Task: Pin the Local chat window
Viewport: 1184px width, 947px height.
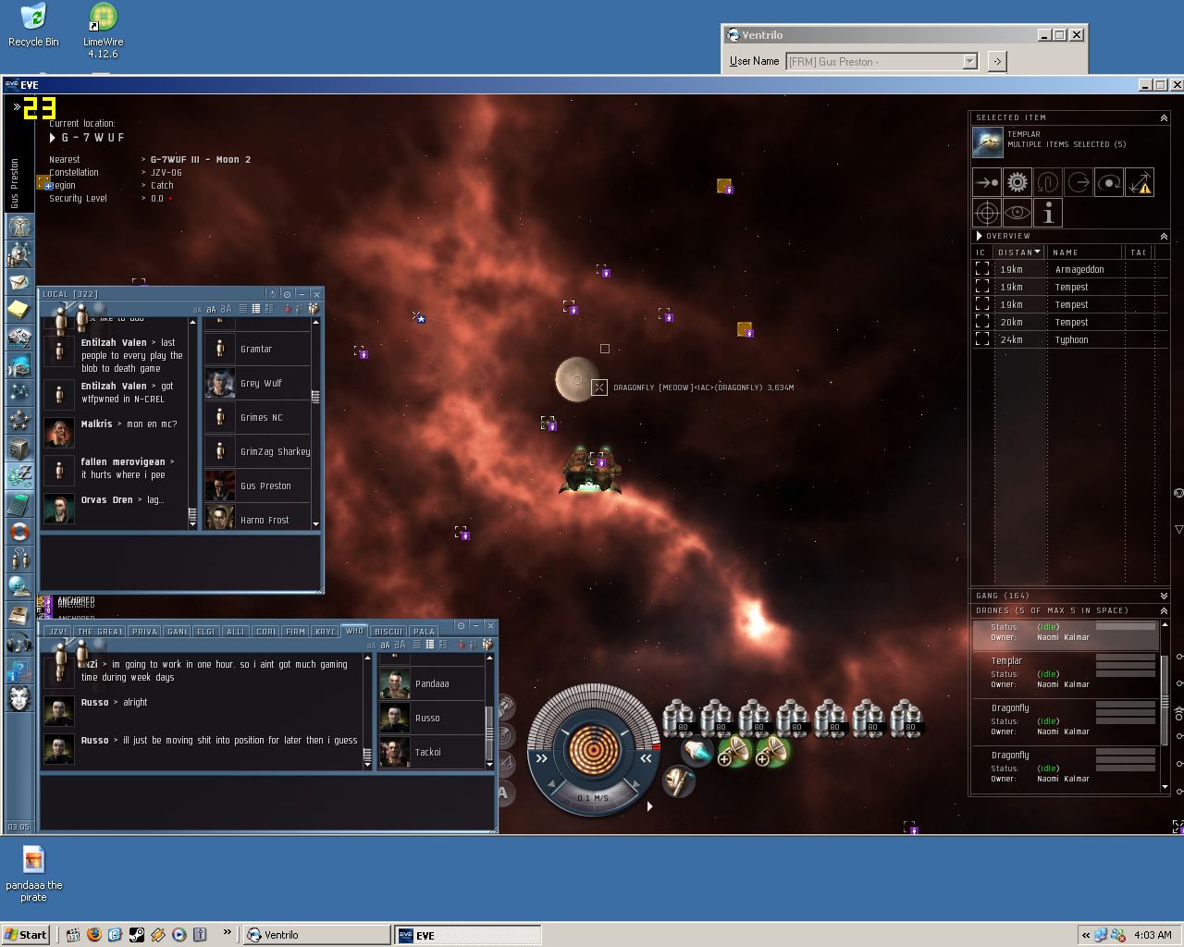Action: coord(287,294)
